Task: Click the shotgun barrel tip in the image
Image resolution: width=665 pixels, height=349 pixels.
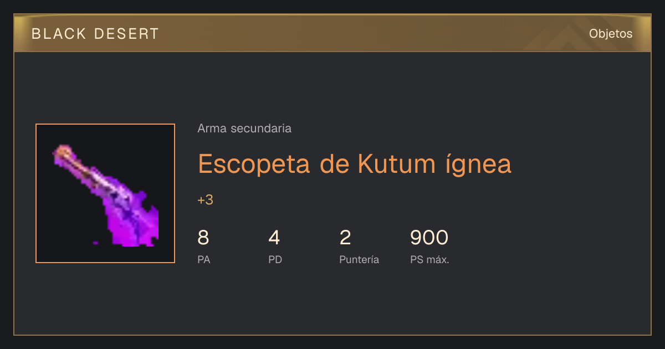Action: [x=63, y=152]
